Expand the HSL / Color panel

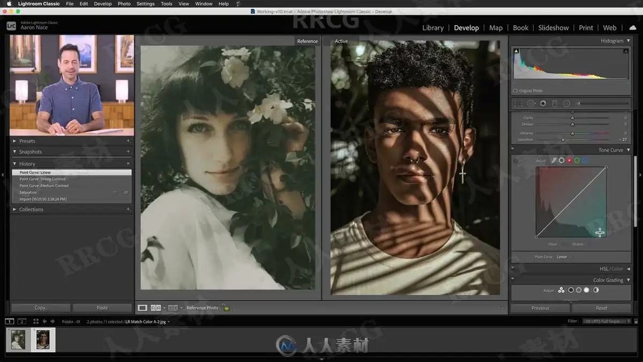(x=629, y=269)
